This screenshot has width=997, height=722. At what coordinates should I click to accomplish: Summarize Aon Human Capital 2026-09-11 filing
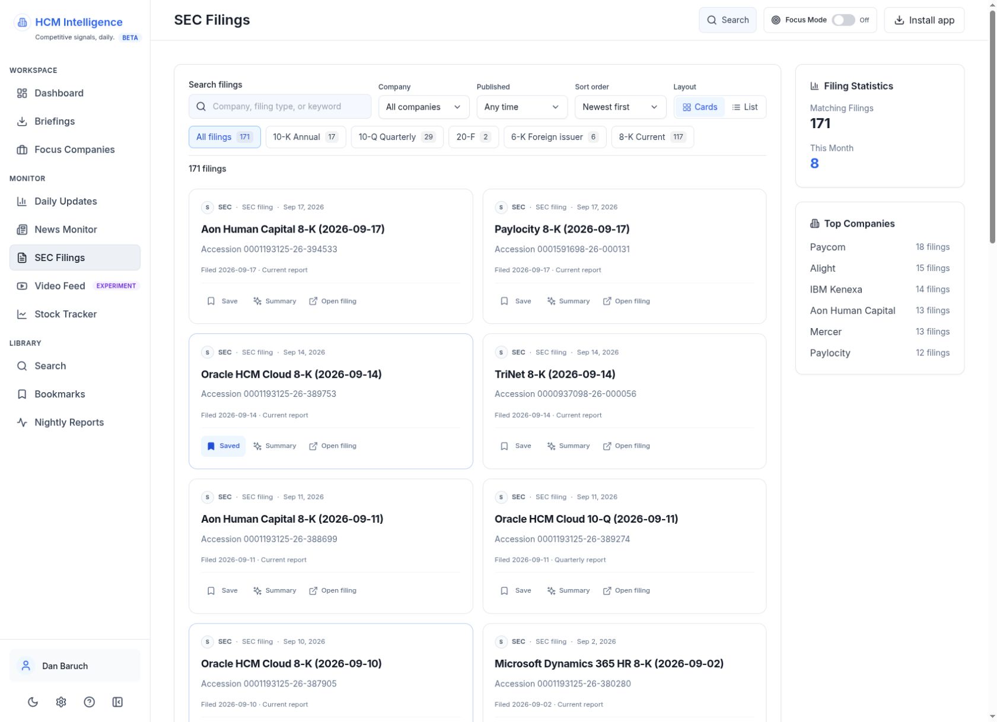pyautogui.click(x=275, y=591)
